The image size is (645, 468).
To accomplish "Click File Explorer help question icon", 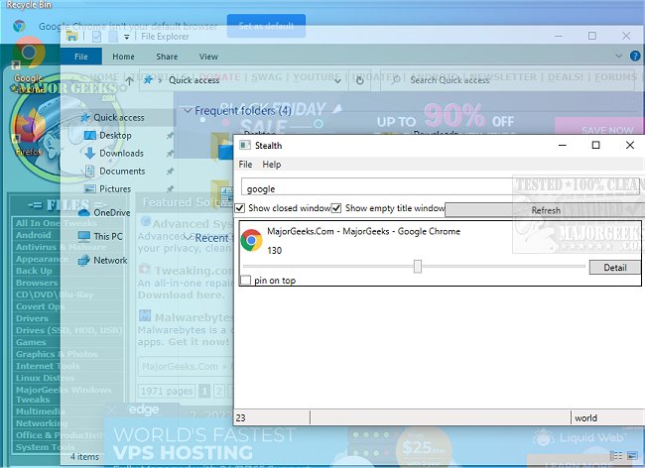I will click(635, 56).
